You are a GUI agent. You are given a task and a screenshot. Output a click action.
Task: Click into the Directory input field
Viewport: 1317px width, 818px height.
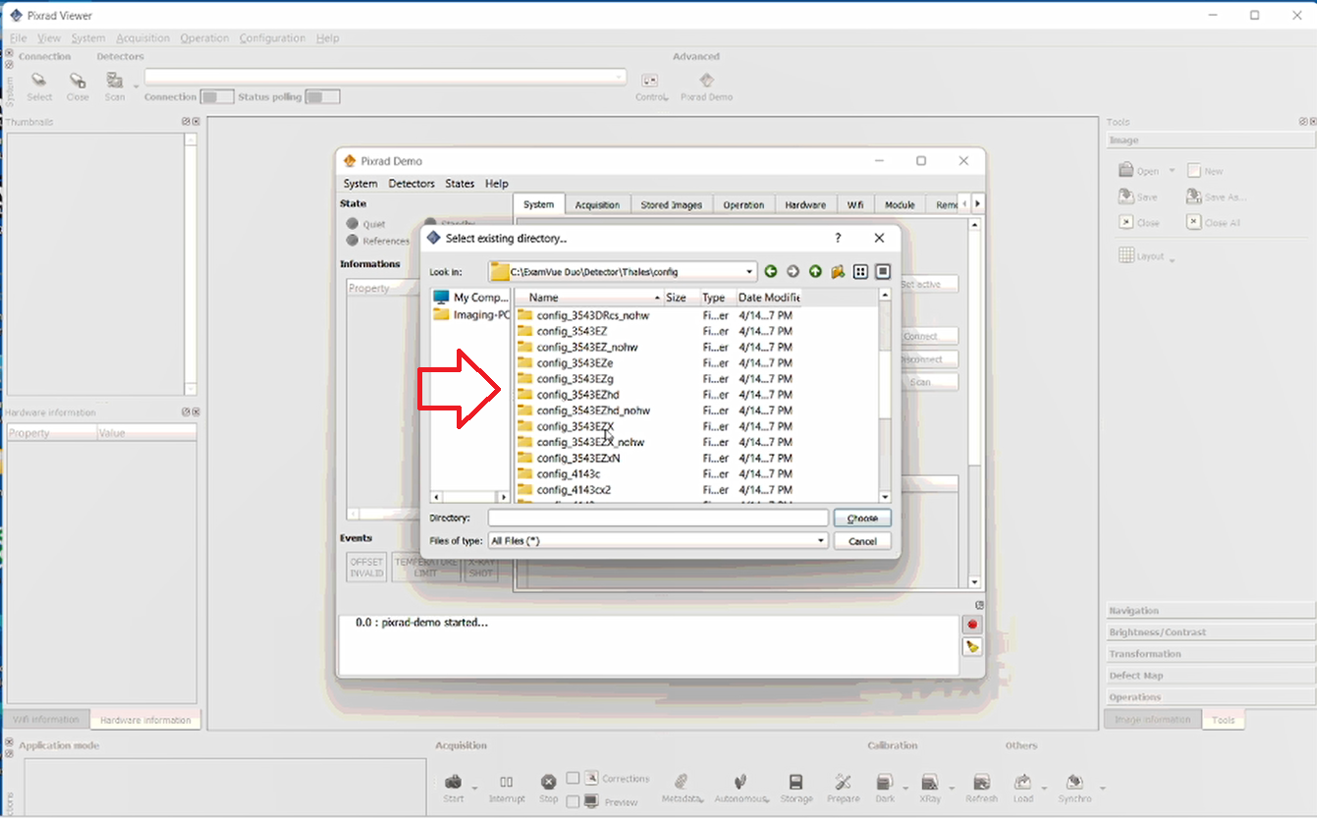coord(658,518)
